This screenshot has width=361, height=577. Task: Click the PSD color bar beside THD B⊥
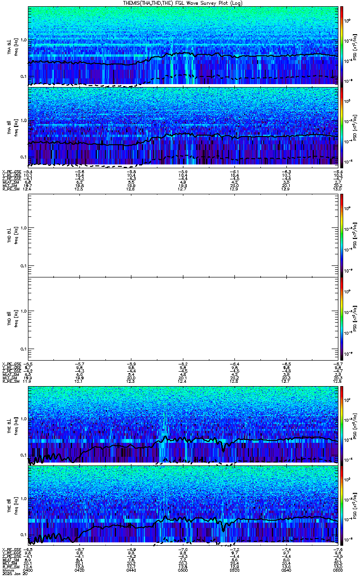tap(342, 235)
